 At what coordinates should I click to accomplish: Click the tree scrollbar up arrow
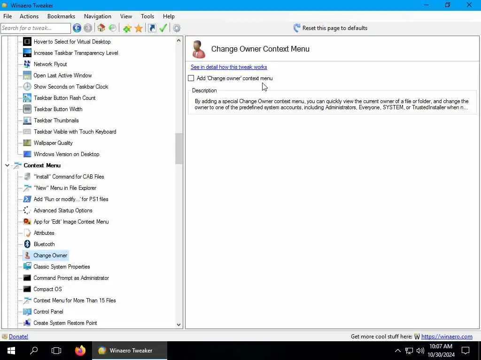178,40
